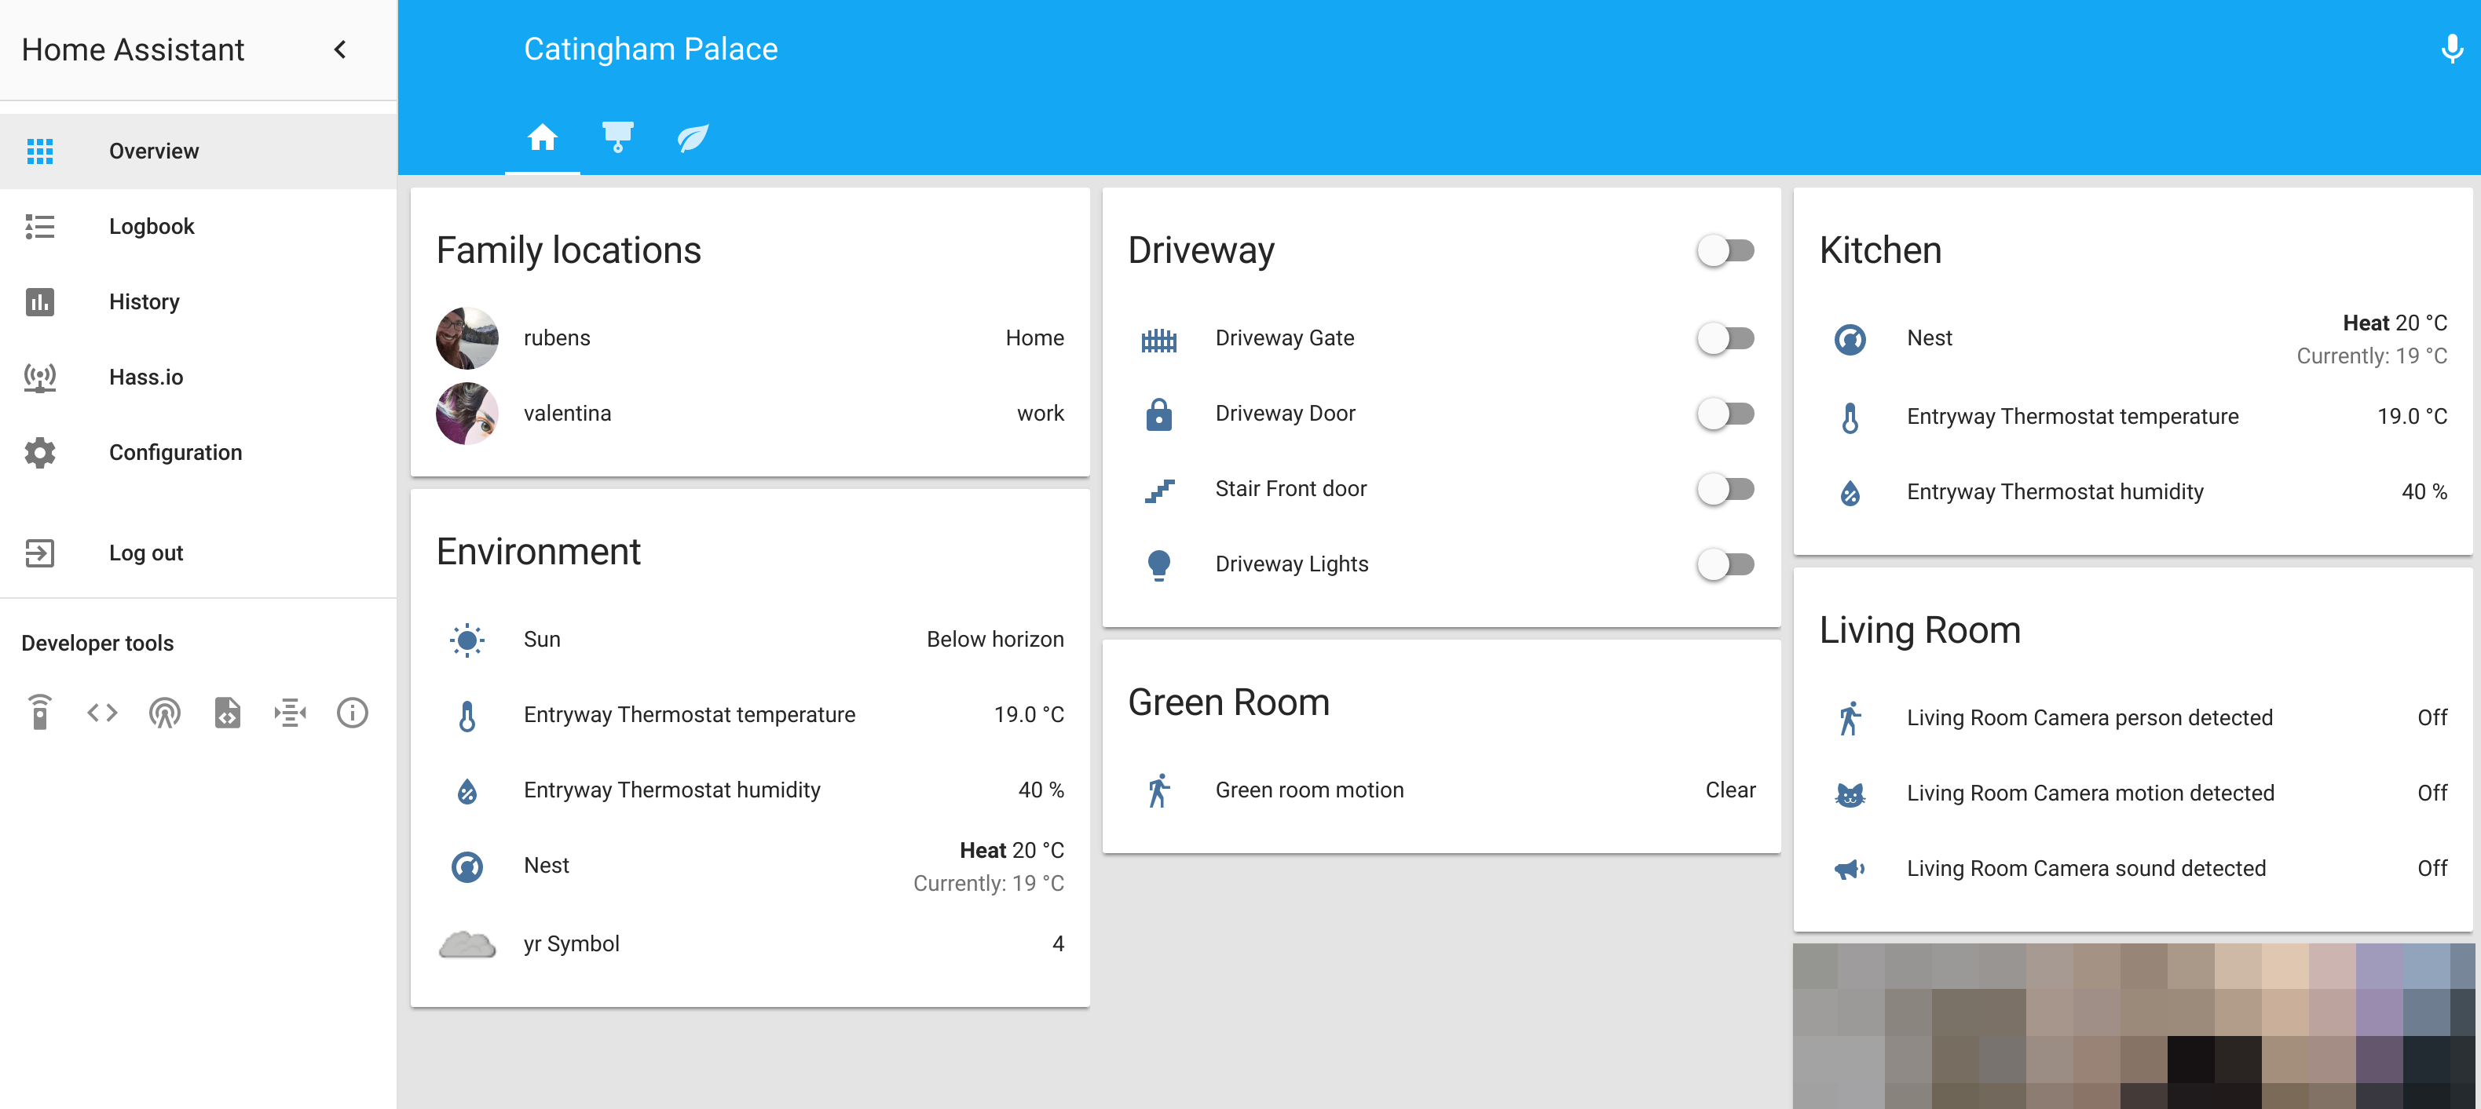2481x1109 pixels.
Task: Select the home view tab
Action: 542,137
